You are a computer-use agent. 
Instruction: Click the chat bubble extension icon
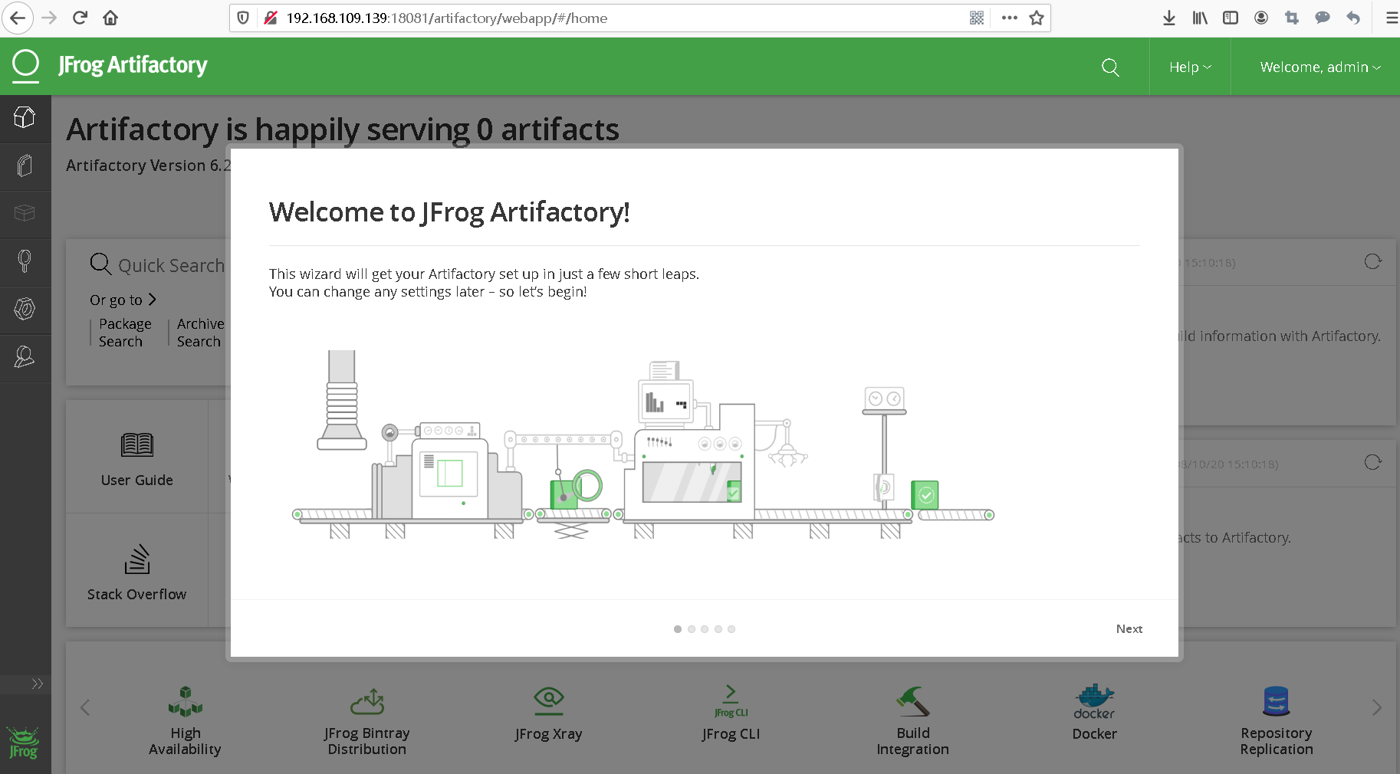click(x=1323, y=18)
